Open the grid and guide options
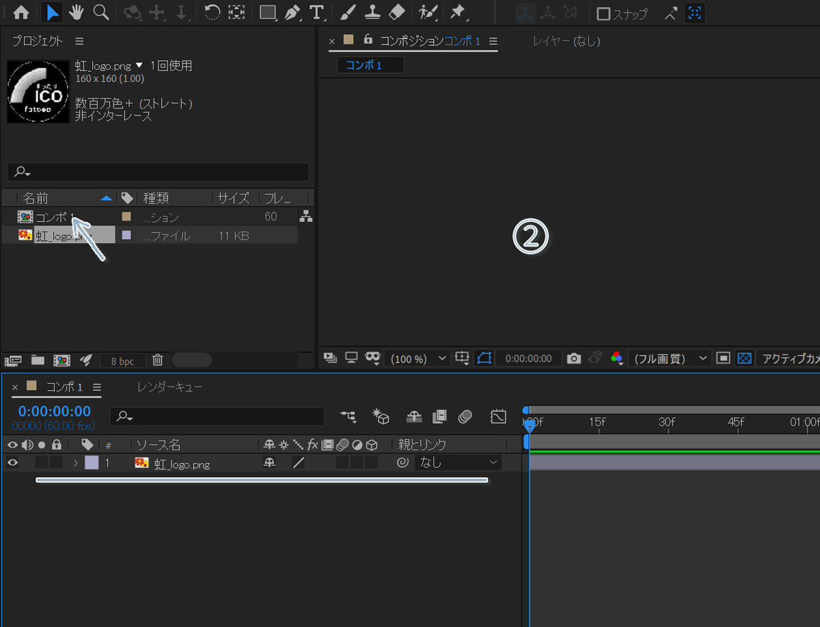Image resolution: width=820 pixels, height=627 pixels. tap(463, 358)
